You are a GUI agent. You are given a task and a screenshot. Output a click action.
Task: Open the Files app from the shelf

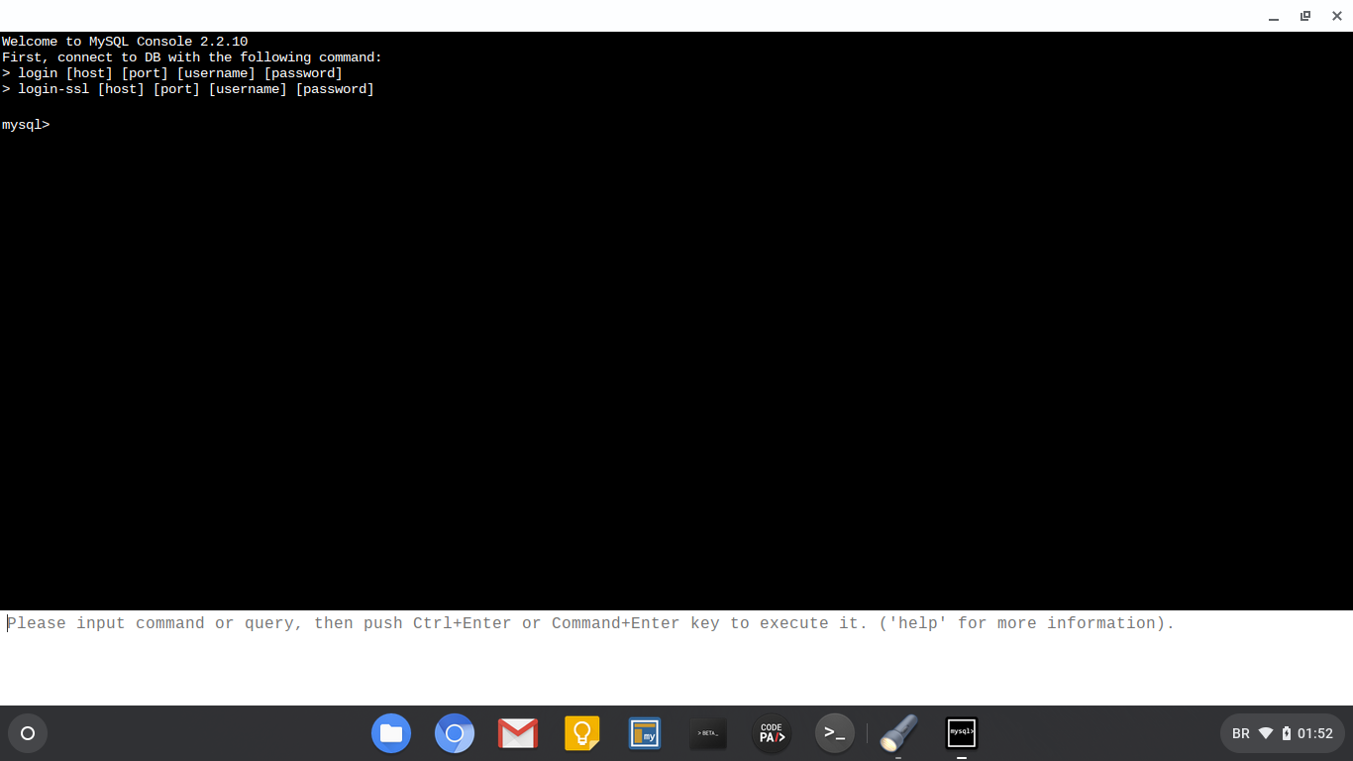coord(391,733)
